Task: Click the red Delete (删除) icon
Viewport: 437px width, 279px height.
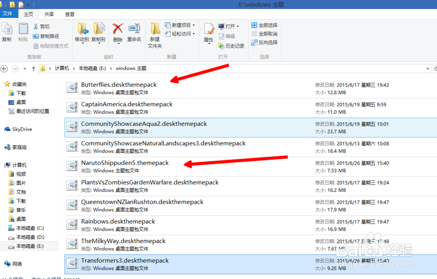Action: point(118,29)
